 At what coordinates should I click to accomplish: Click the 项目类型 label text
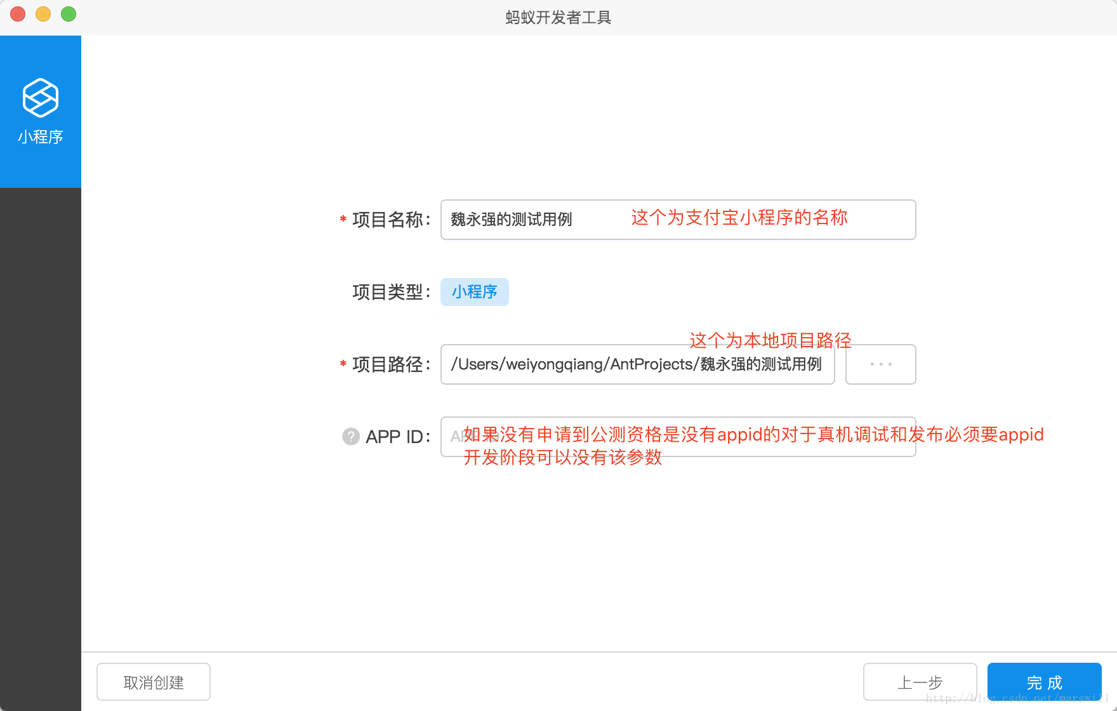391,292
